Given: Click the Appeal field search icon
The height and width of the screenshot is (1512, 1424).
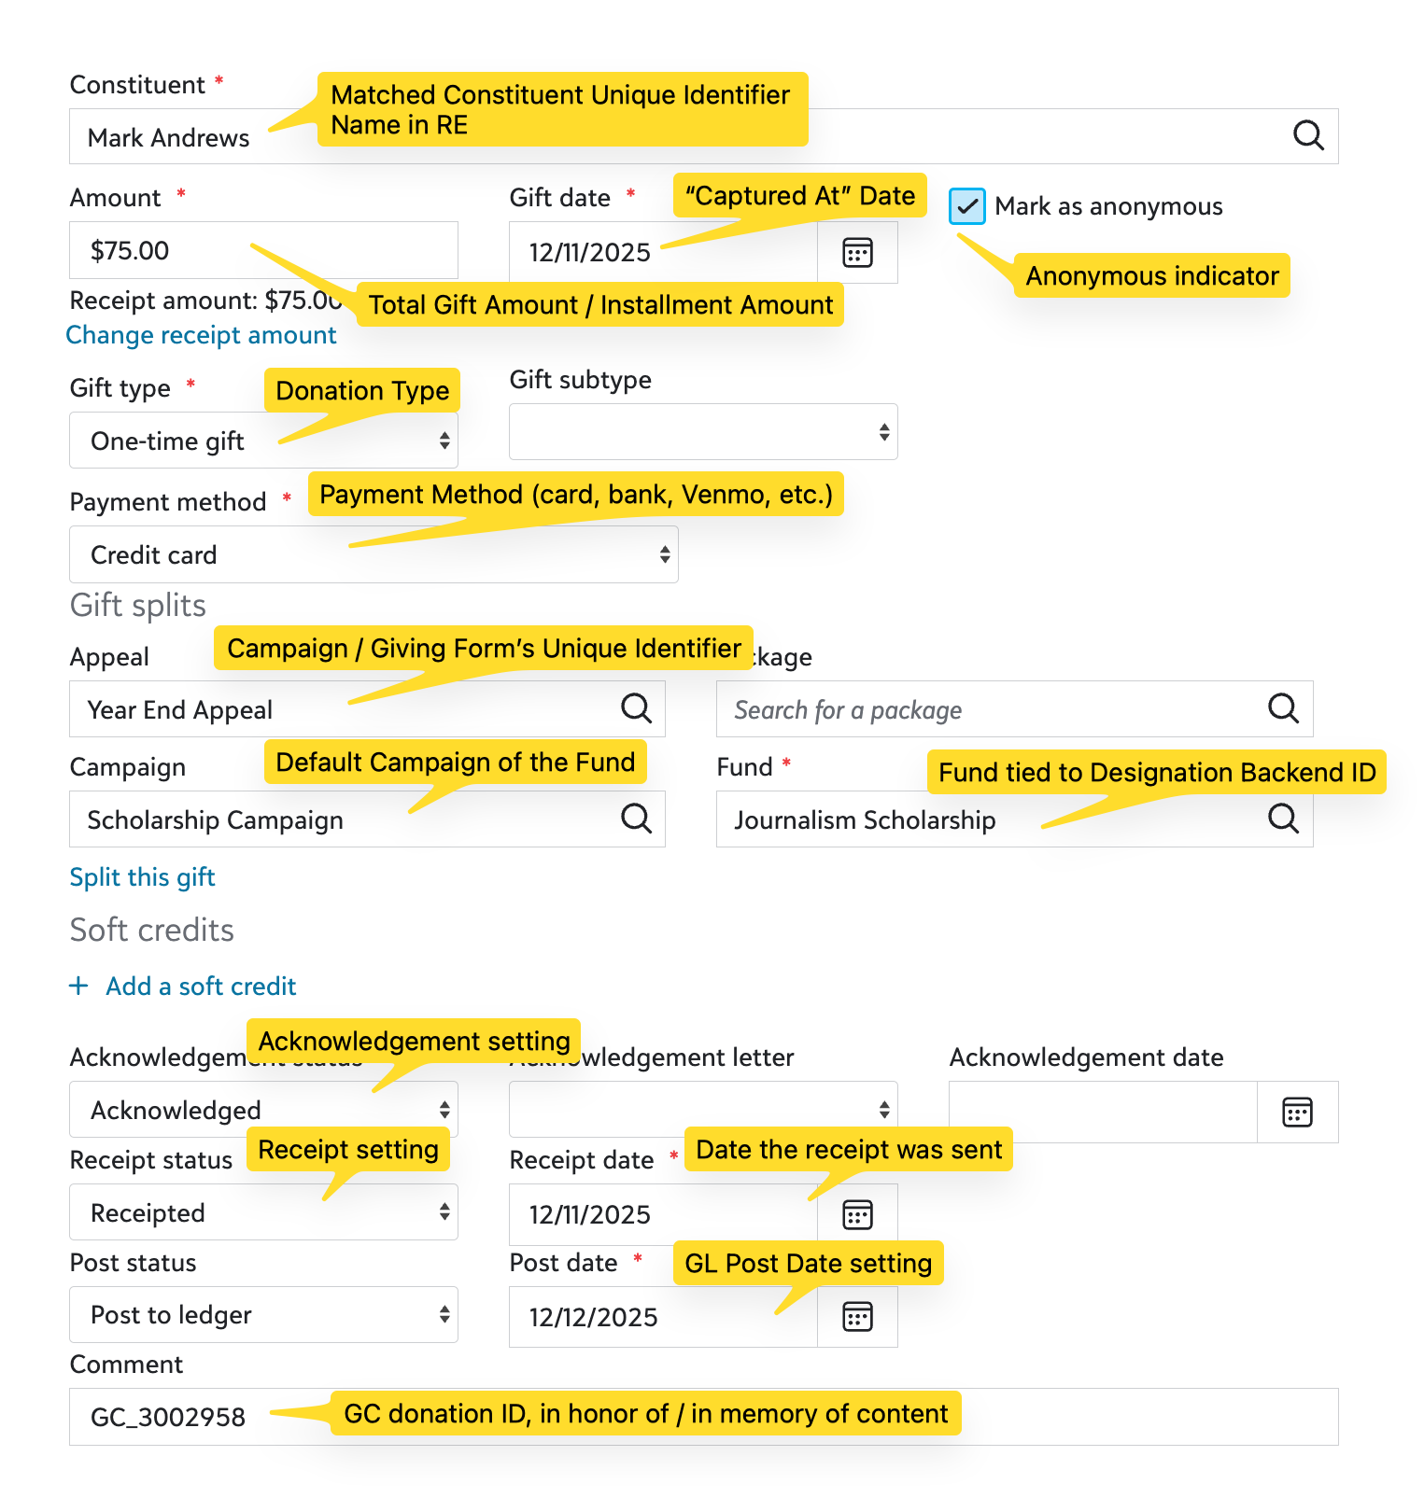Looking at the screenshot, I should [637, 709].
